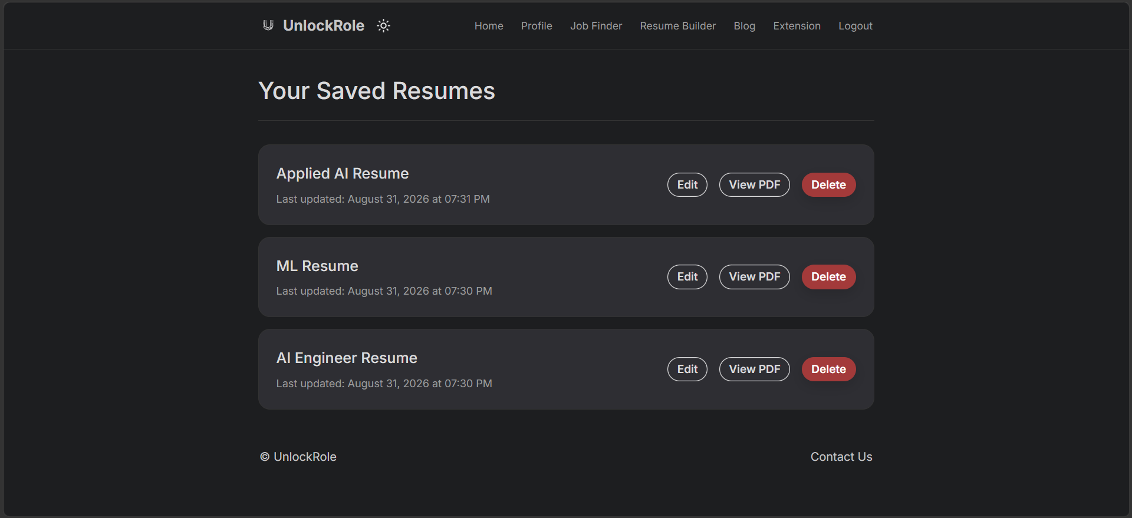The height and width of the screenshot is (518, 1132).
Task: Click the UnlockRole brand name
Action: [324, 25]
